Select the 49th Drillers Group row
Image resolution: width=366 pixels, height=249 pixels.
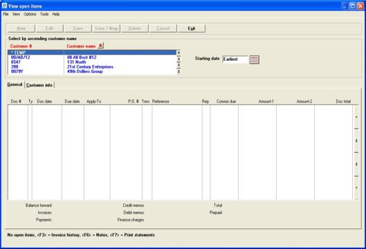(x=92, y=71)
